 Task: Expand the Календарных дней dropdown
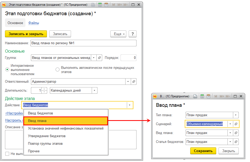point(94,91)
